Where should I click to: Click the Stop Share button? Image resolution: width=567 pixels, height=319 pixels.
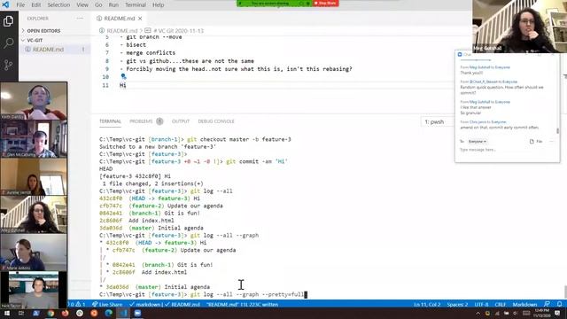tap(325, 4)
